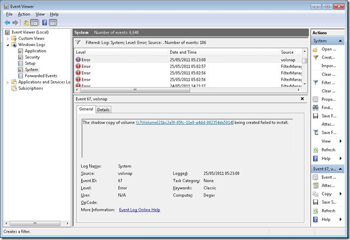Click the Back arrow toolbar icon
The width and height of the screenshot is (350, 240).
pyautogui.click(x=7, y=23)
